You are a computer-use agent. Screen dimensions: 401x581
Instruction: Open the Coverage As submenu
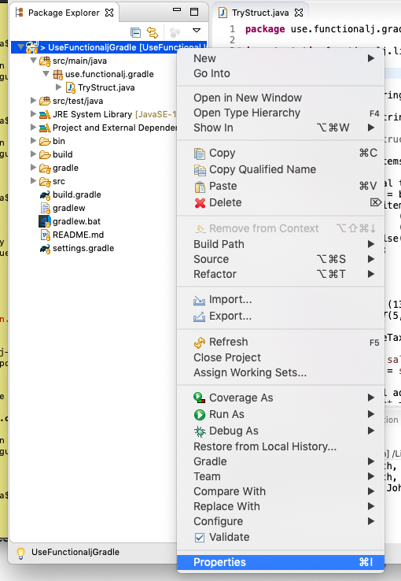pyautogui.click(x=281, y=398)
